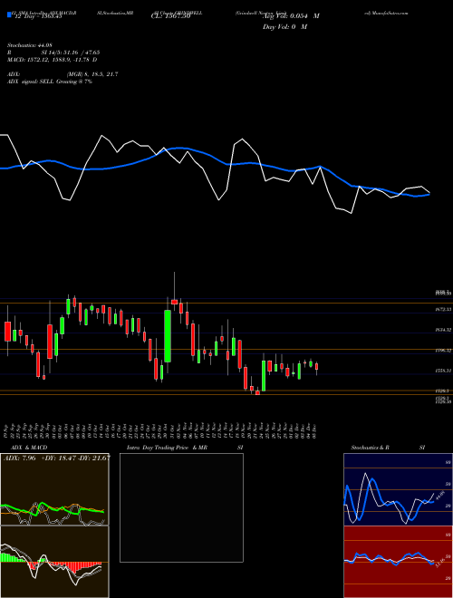The height and width of the screenshot is (598, 453).
Task: Click the 'MACD: 1572.12, 1583.9, -11.78 D' line
Action: (x=52, y=60)
